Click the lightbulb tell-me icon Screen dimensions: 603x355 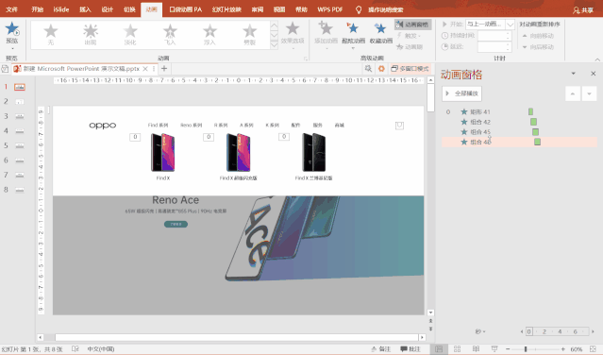(359, 9)
